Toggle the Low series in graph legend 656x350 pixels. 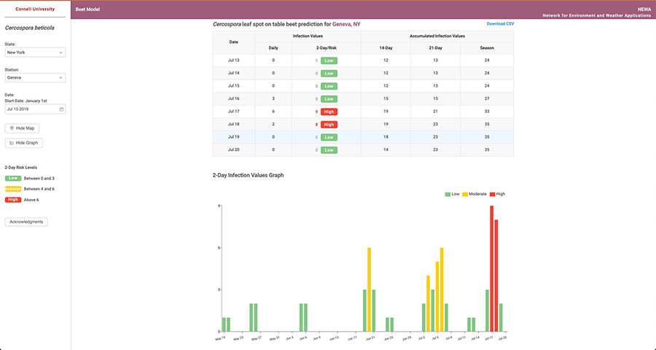[x=452, y=194]
